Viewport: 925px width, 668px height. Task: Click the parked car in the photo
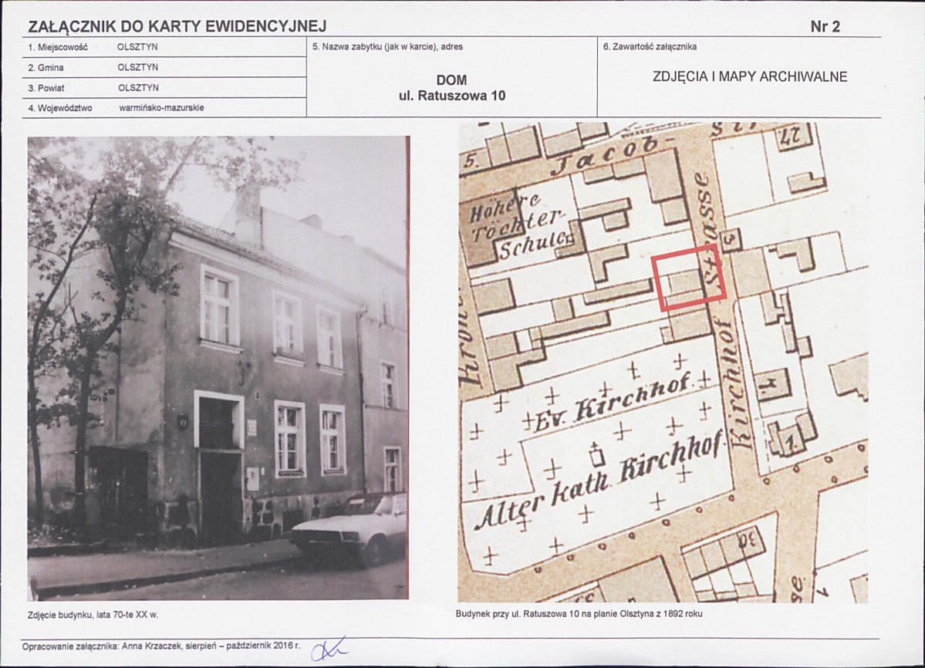pos(352,528)
